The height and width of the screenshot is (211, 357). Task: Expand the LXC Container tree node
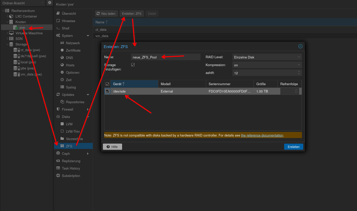click(x=8, y=16)
